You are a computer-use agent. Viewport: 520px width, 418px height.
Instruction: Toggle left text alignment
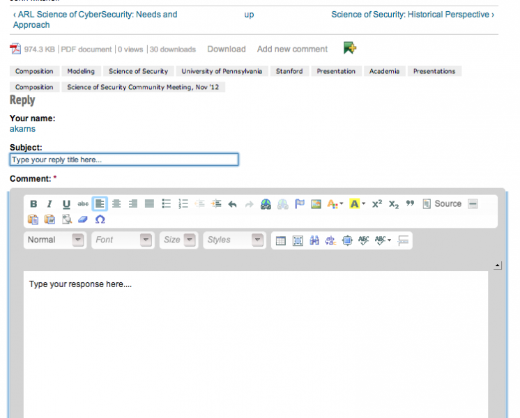[100, 204]
